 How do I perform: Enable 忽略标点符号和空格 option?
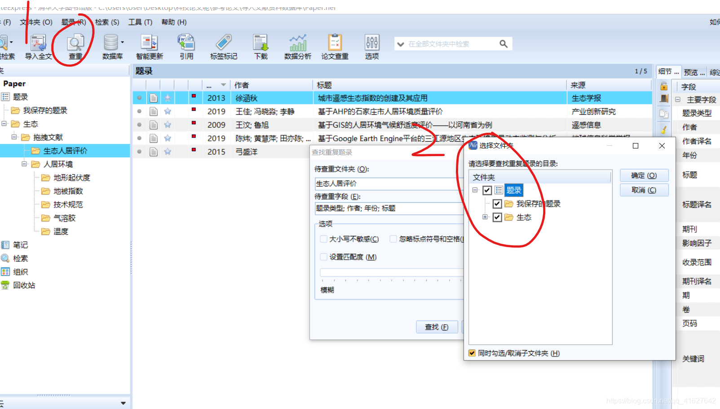pyautogui.click(x=393, y=239)
